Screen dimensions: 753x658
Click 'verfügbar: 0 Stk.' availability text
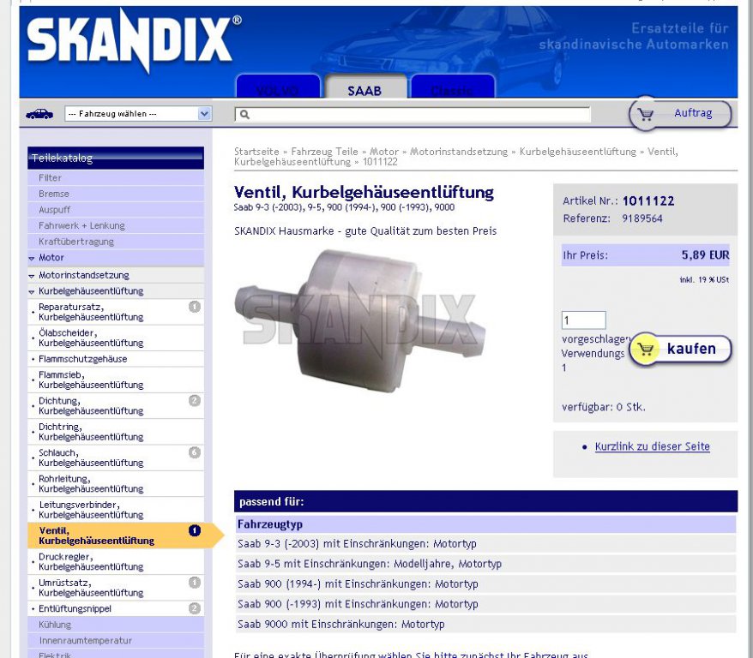pos(604,407)
